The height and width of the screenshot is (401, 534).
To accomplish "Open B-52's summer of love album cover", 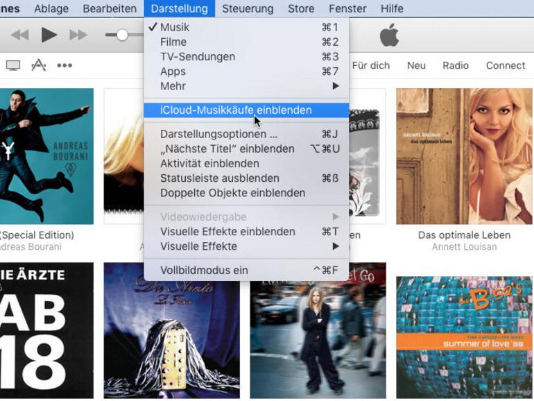I will click(x=464, y=337).
